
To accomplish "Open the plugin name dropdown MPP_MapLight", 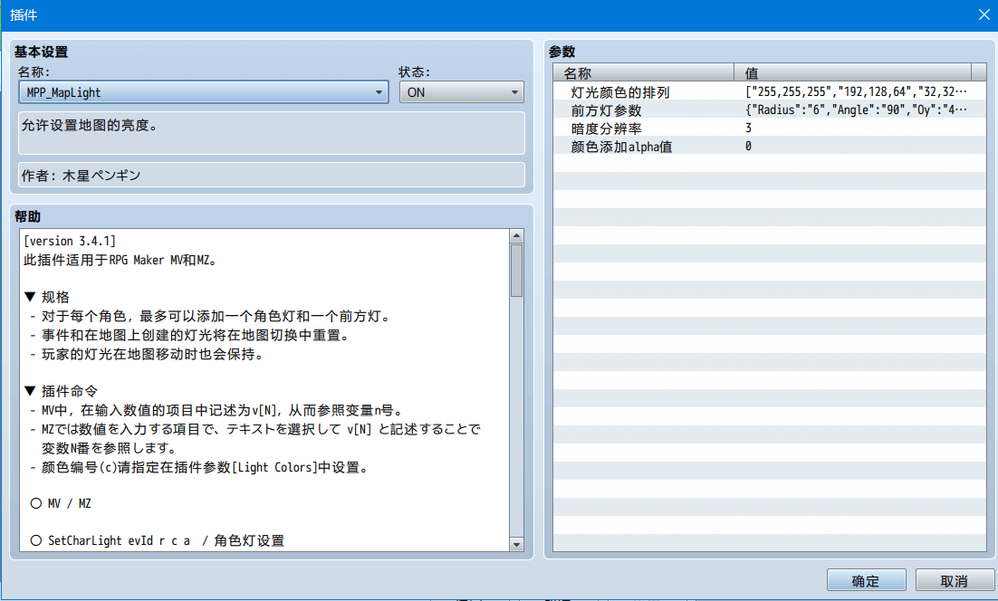I will pos(204,92).
